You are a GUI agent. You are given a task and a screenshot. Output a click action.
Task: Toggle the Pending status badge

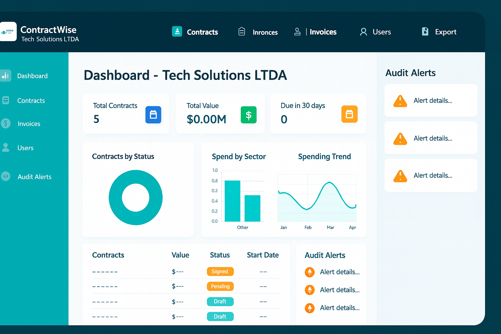click(220, 286)
